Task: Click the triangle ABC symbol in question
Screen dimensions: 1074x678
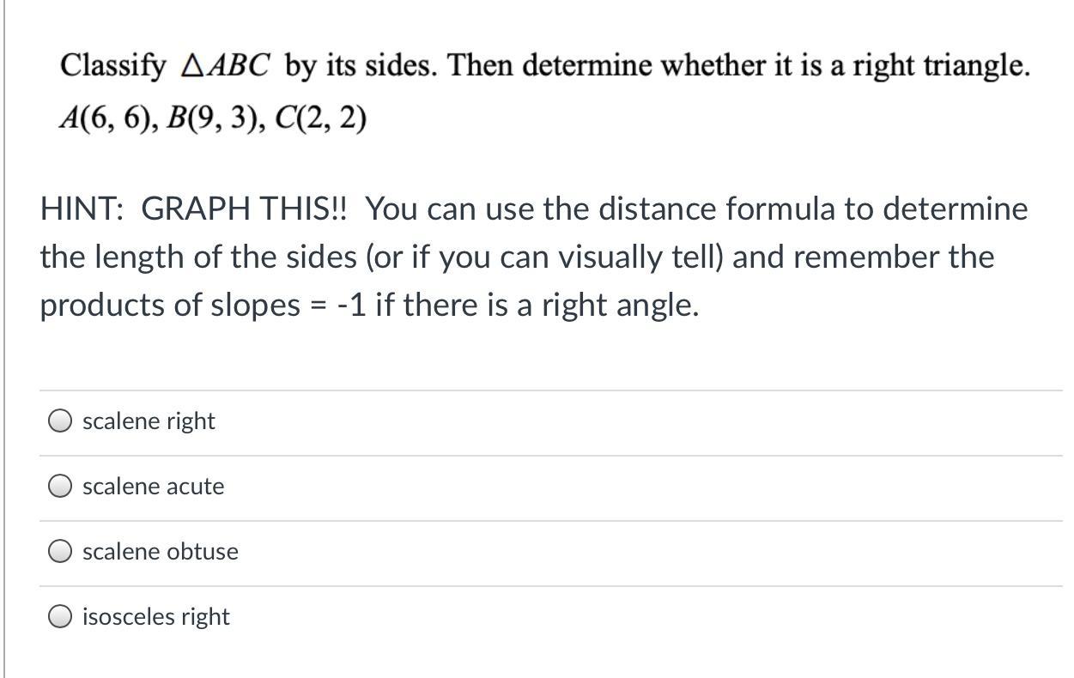Action: pyautogui.click(x=226, y=66)
